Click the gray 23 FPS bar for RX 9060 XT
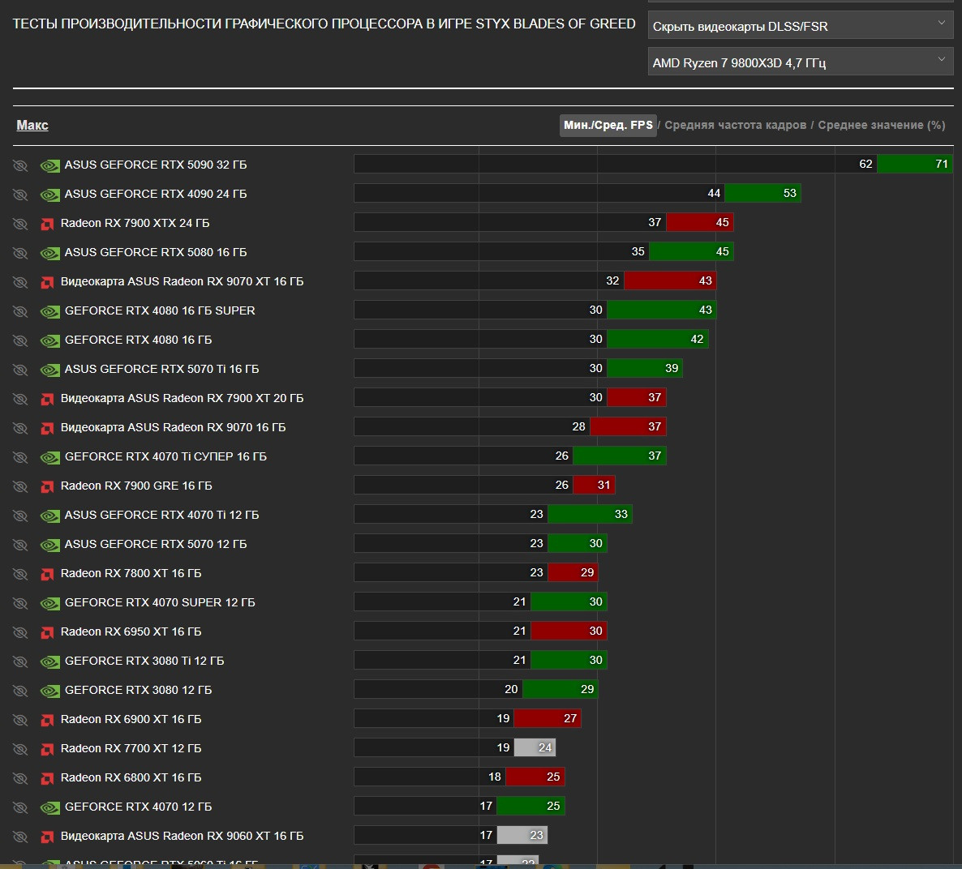The width and height of the screenshot is (962, 869). tap(522, 835)
